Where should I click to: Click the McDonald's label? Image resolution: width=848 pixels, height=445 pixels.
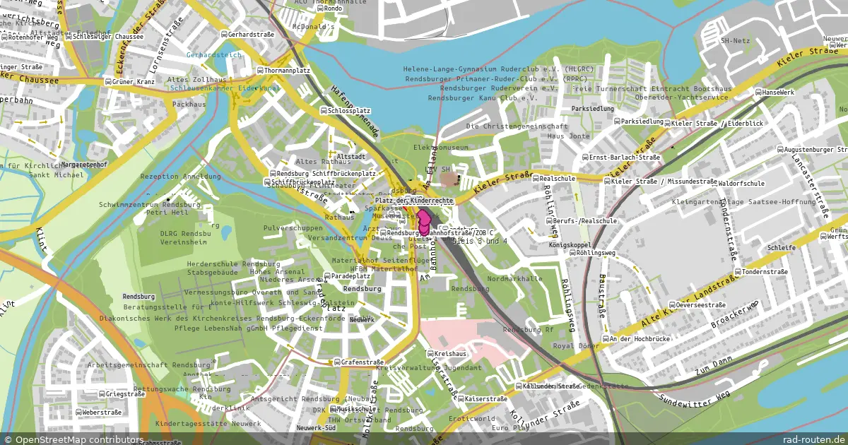pyautogui.click(x=313, y=27)
